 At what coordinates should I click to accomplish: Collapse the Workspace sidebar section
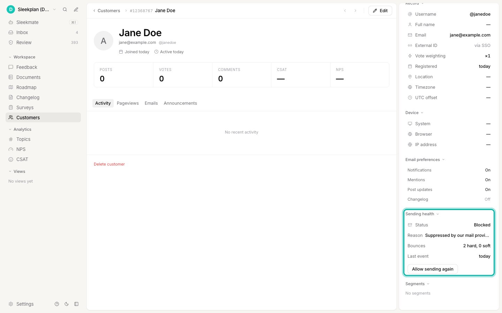coord(22,57)
